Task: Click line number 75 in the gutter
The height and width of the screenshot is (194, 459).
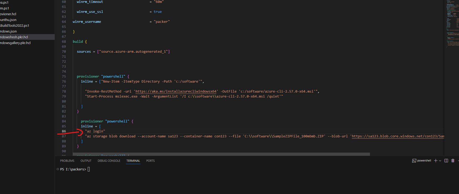Action: [64, 77]
